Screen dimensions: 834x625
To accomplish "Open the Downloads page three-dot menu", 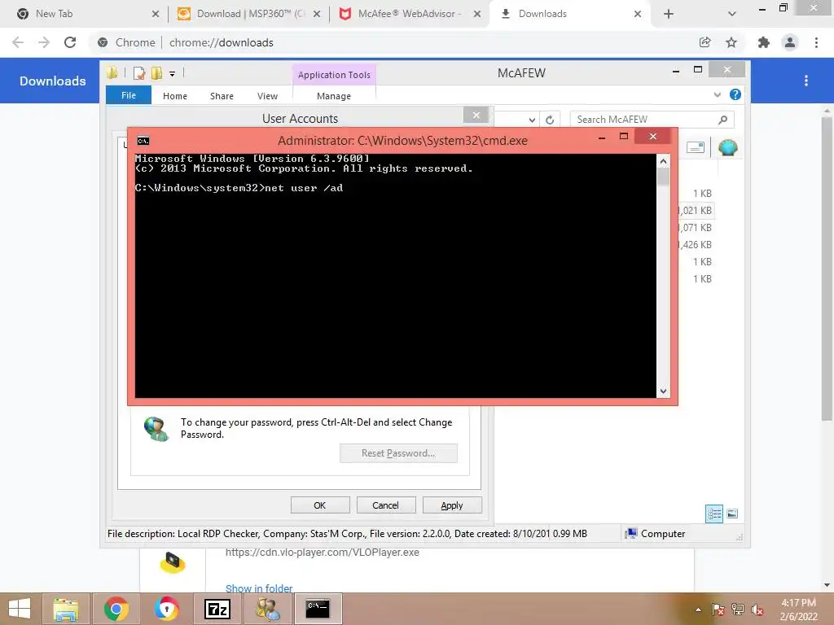I will tap(806, 81).
